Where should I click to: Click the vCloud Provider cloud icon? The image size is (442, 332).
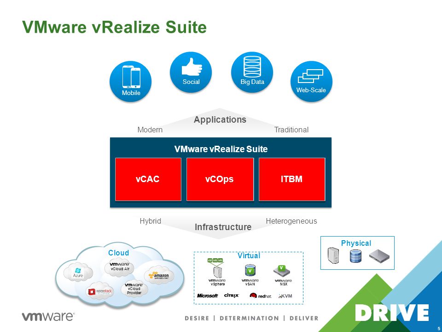click(x=134, y=289)
